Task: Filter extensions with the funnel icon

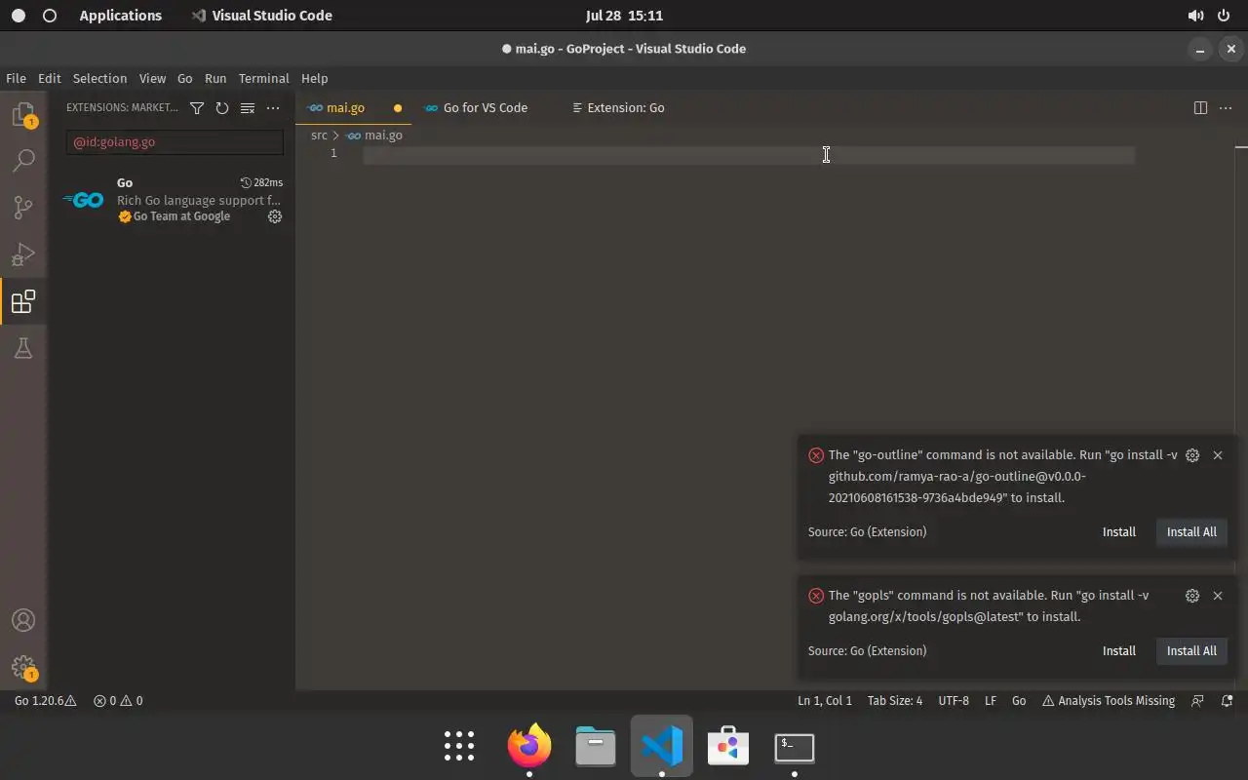Action: click(x=197, y=108)
